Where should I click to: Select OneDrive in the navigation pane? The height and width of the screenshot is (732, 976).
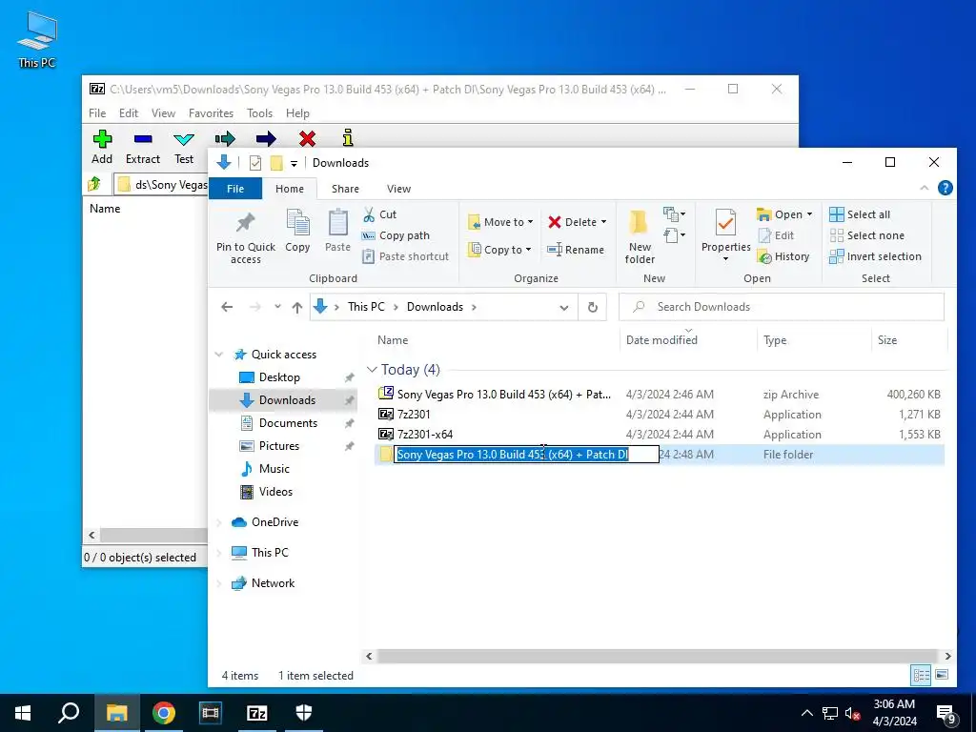pos(274,522)
